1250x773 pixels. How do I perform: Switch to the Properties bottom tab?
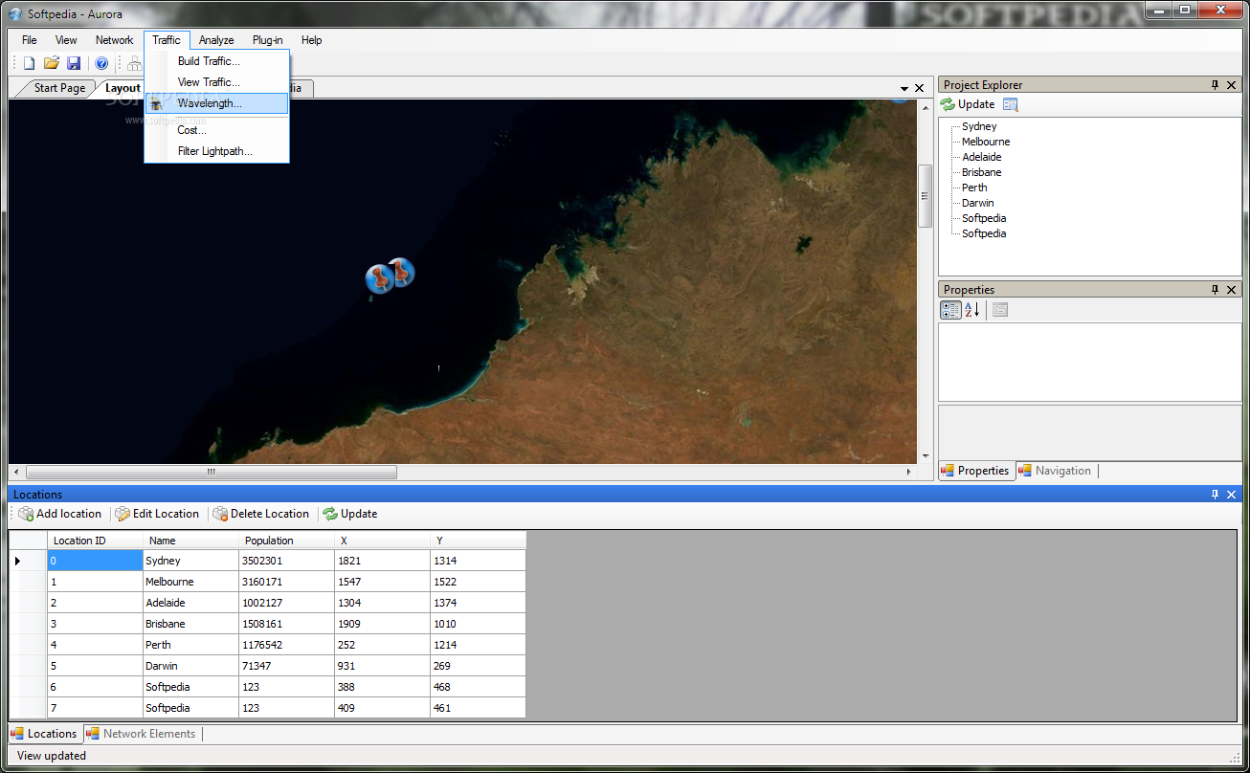[975, 471]
